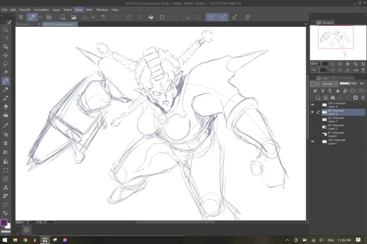The image size is (367, 244).
Task: Create a layer mask
Action: tap(356, 97)
